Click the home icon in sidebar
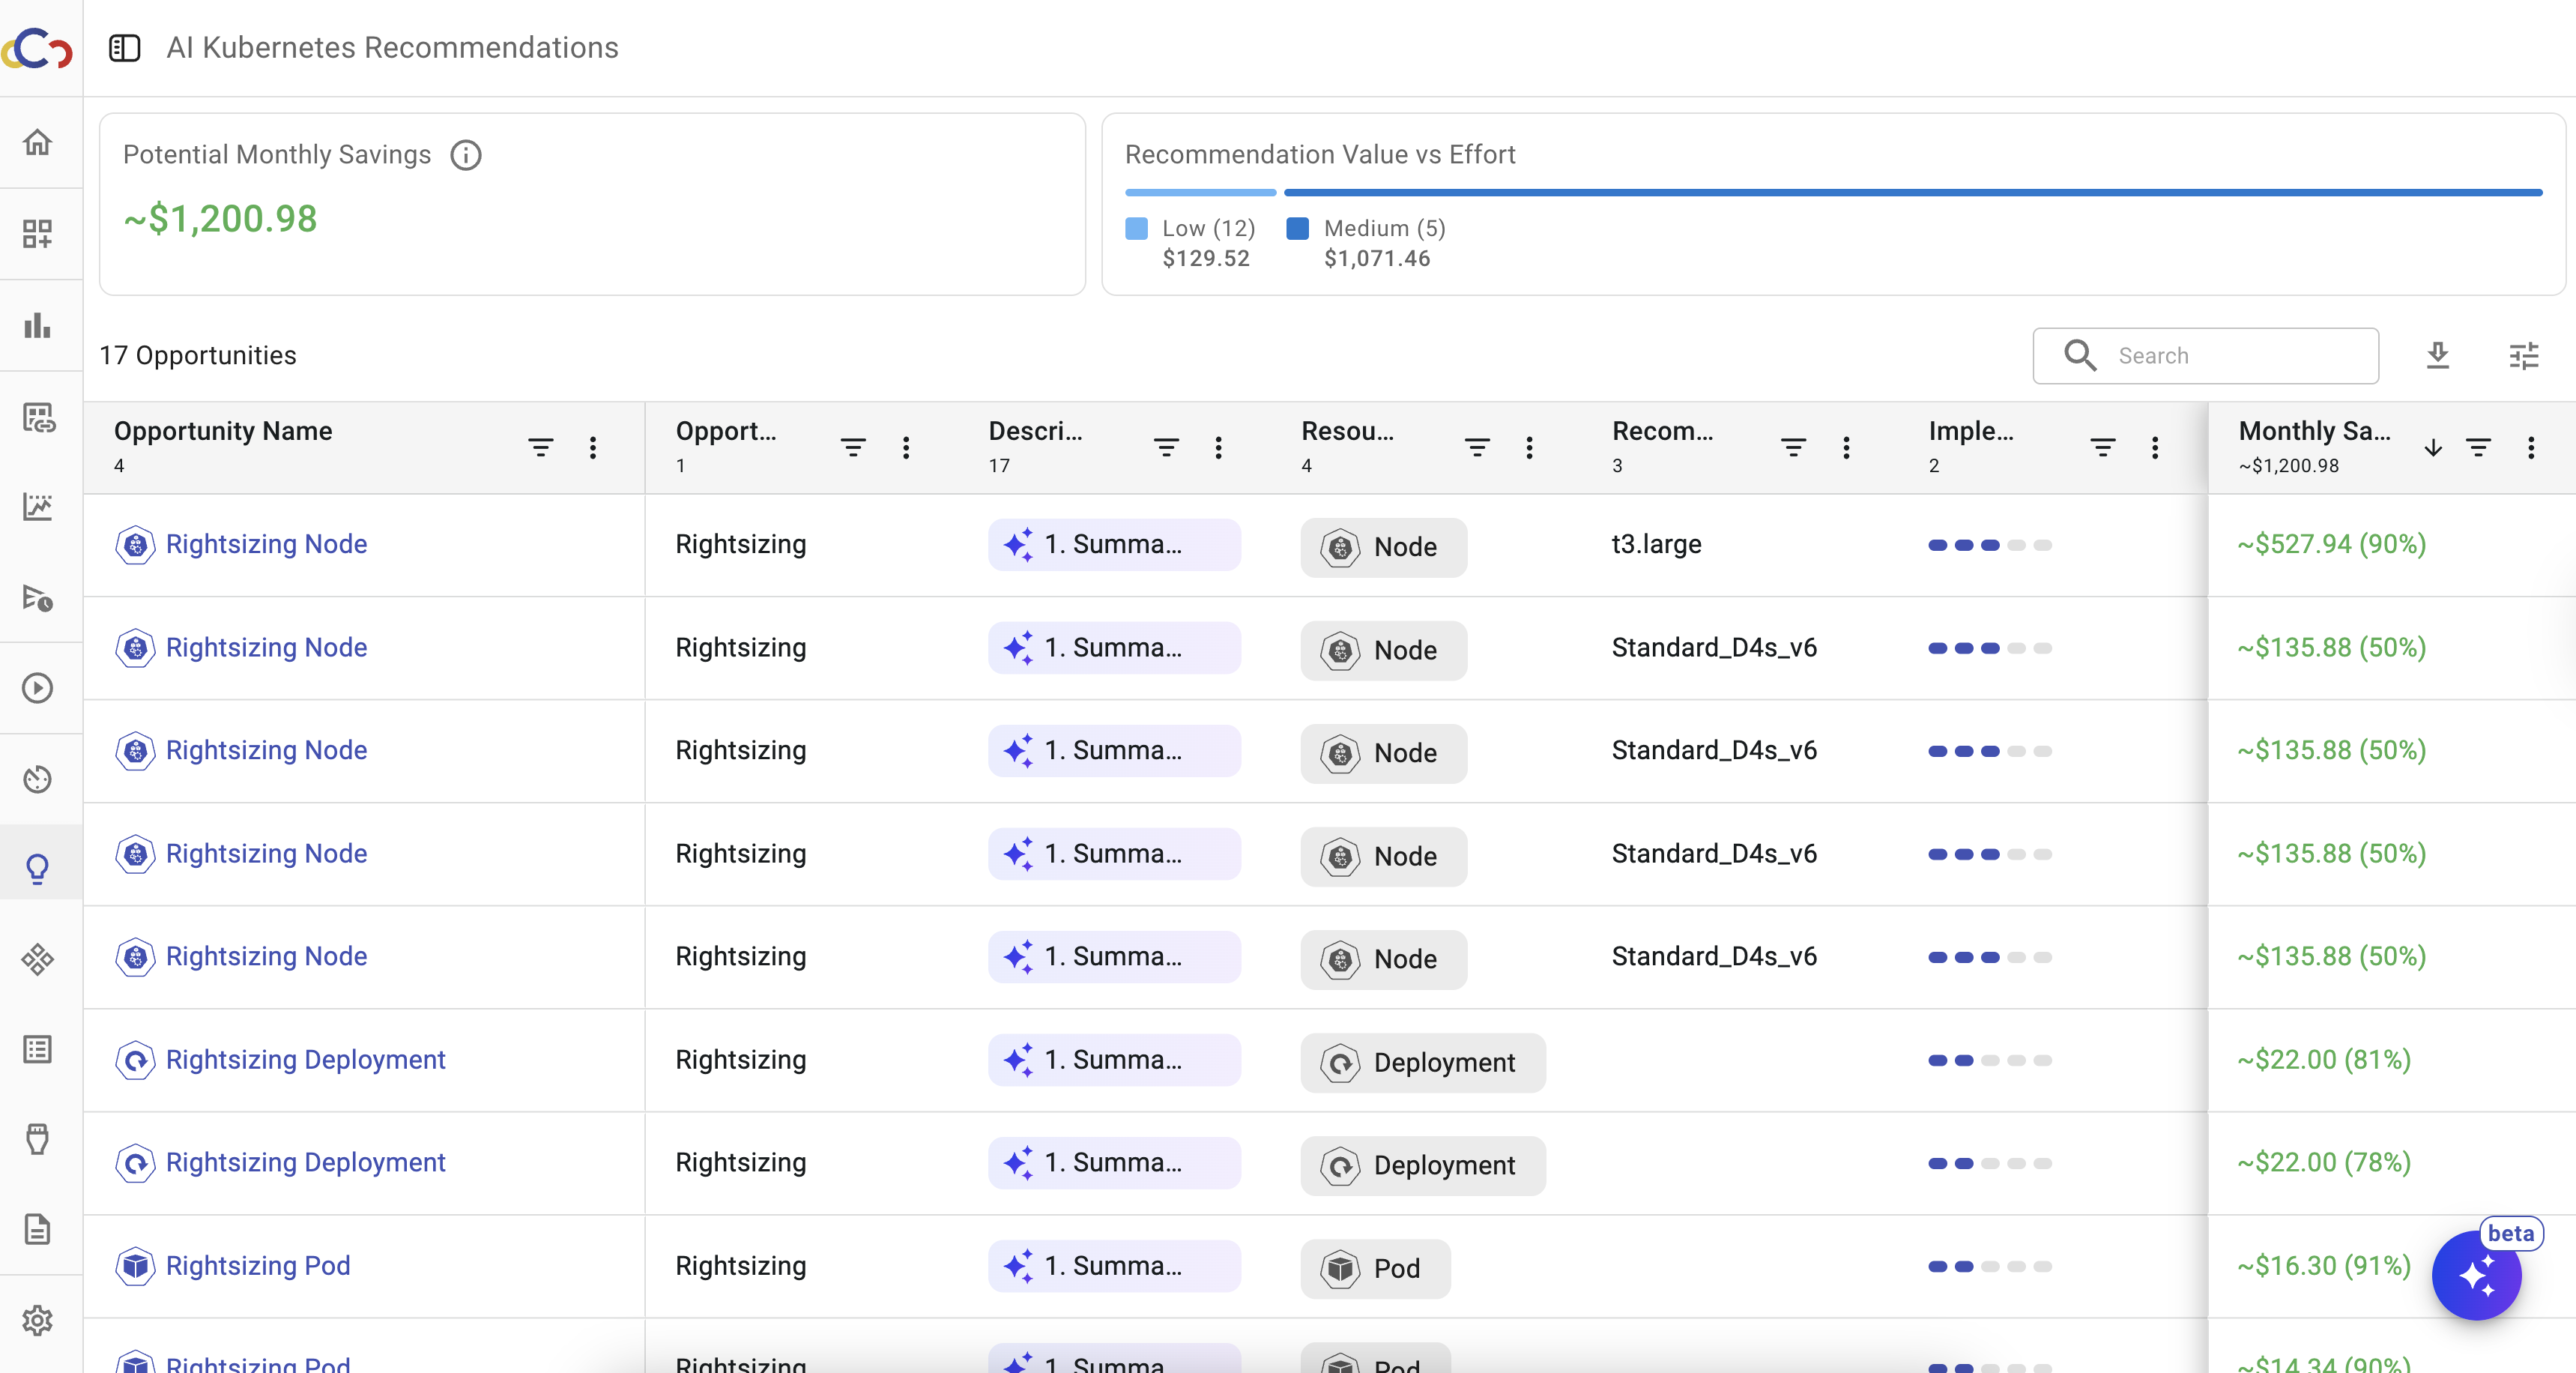 coord(38,142)
